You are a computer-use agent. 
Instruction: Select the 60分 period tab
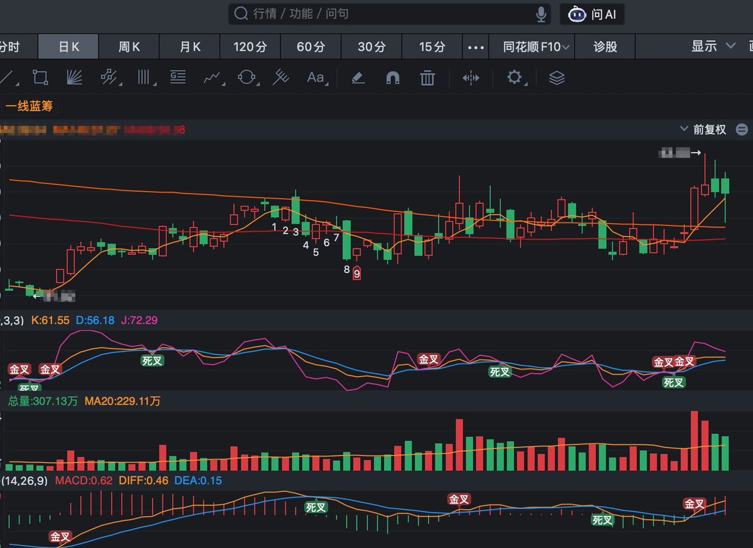click(311, 46)
